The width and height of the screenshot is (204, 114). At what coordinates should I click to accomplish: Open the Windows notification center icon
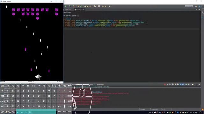coord(200,112)
